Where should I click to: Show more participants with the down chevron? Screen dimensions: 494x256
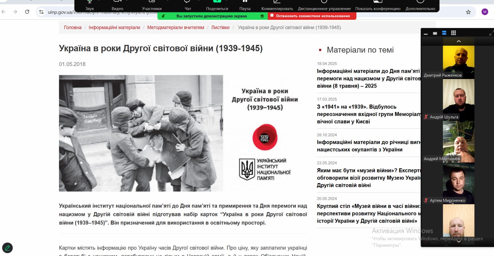point(459,241)
